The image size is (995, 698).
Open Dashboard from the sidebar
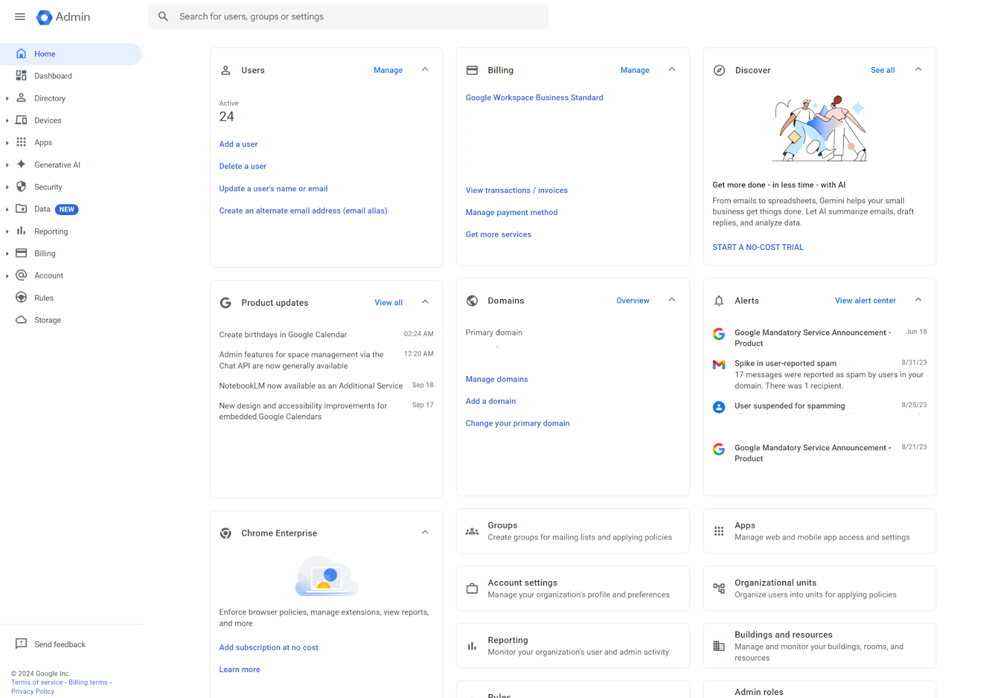point(53,76)
